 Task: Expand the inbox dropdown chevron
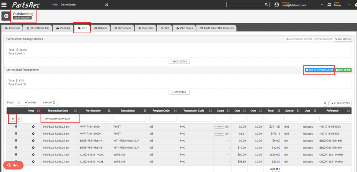pyautogui.click(x=349, y=4)
